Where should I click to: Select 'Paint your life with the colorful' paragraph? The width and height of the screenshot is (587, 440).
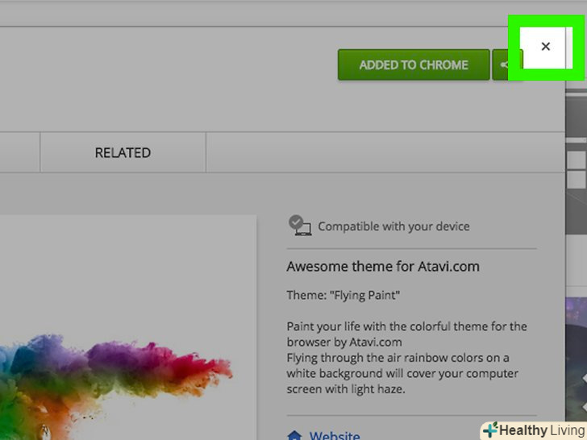click(406, 334)
